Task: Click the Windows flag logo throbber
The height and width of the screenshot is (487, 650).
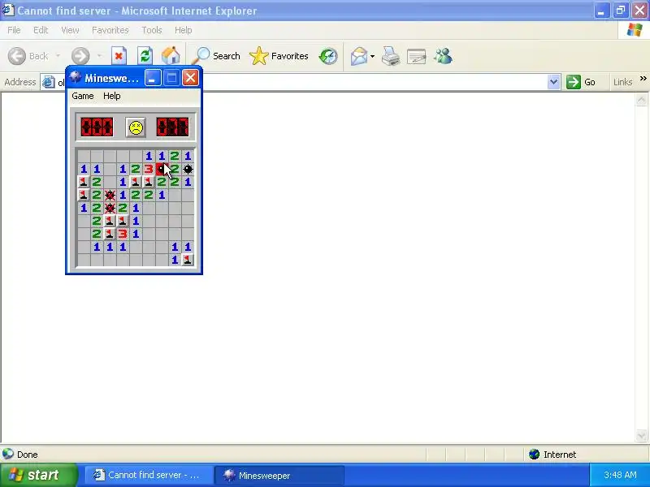Action: tap(635, 30)
